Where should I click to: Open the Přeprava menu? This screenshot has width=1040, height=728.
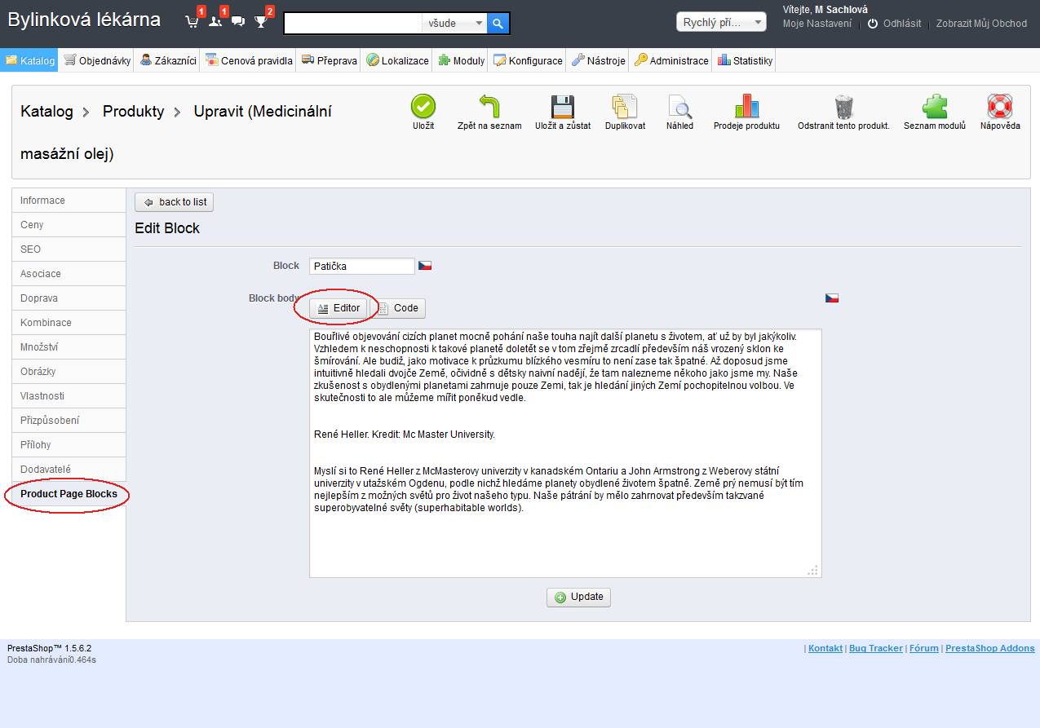click(330, 60)
